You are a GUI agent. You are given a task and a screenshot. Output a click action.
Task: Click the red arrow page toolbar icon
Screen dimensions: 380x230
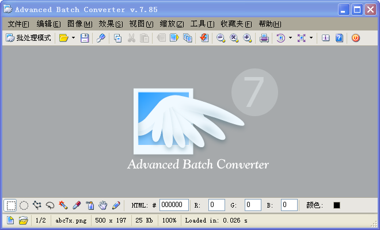pos(204,38)
